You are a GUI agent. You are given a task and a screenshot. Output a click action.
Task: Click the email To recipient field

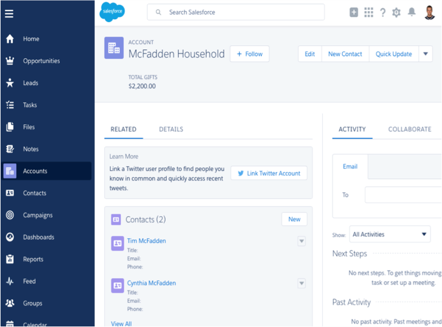click(x=403, y=195)
